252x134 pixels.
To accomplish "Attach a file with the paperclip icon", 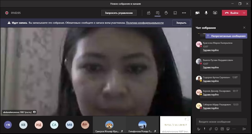I will (210, 129).
